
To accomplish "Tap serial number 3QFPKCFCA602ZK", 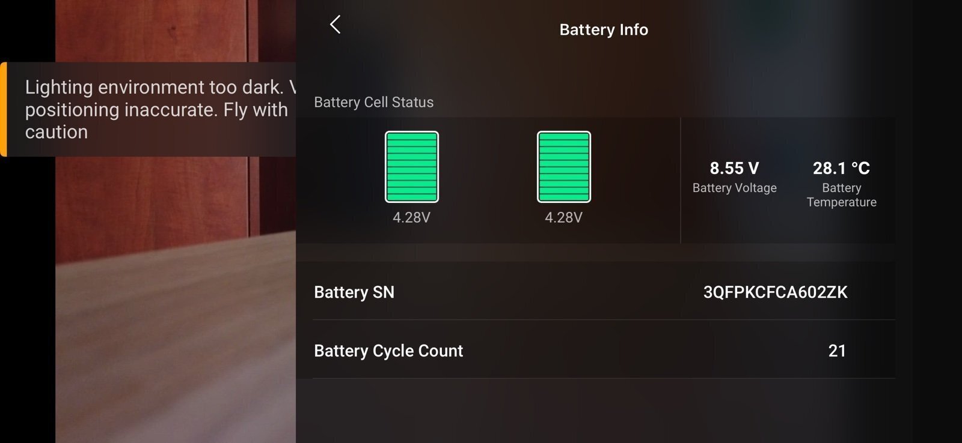I will click(775, 292).
